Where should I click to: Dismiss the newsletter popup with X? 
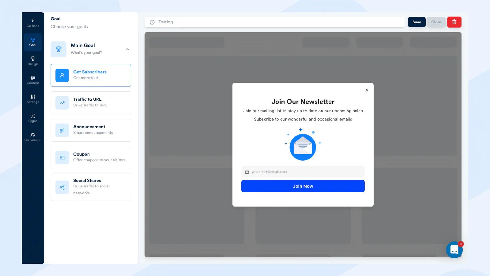(x=367, y=90)
